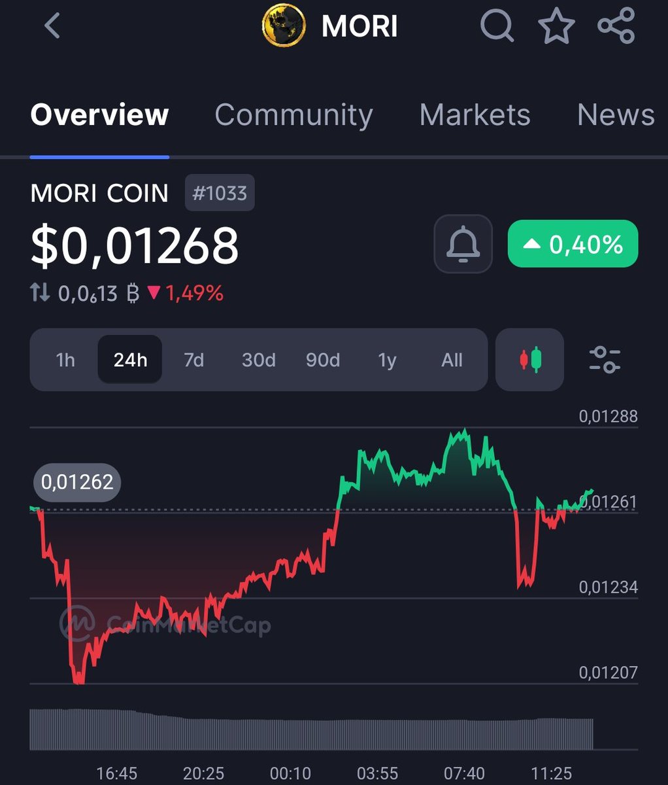The image size is (668, 785).
Task: Tap the 11:25 time axis label
Action: click(551, 774)
